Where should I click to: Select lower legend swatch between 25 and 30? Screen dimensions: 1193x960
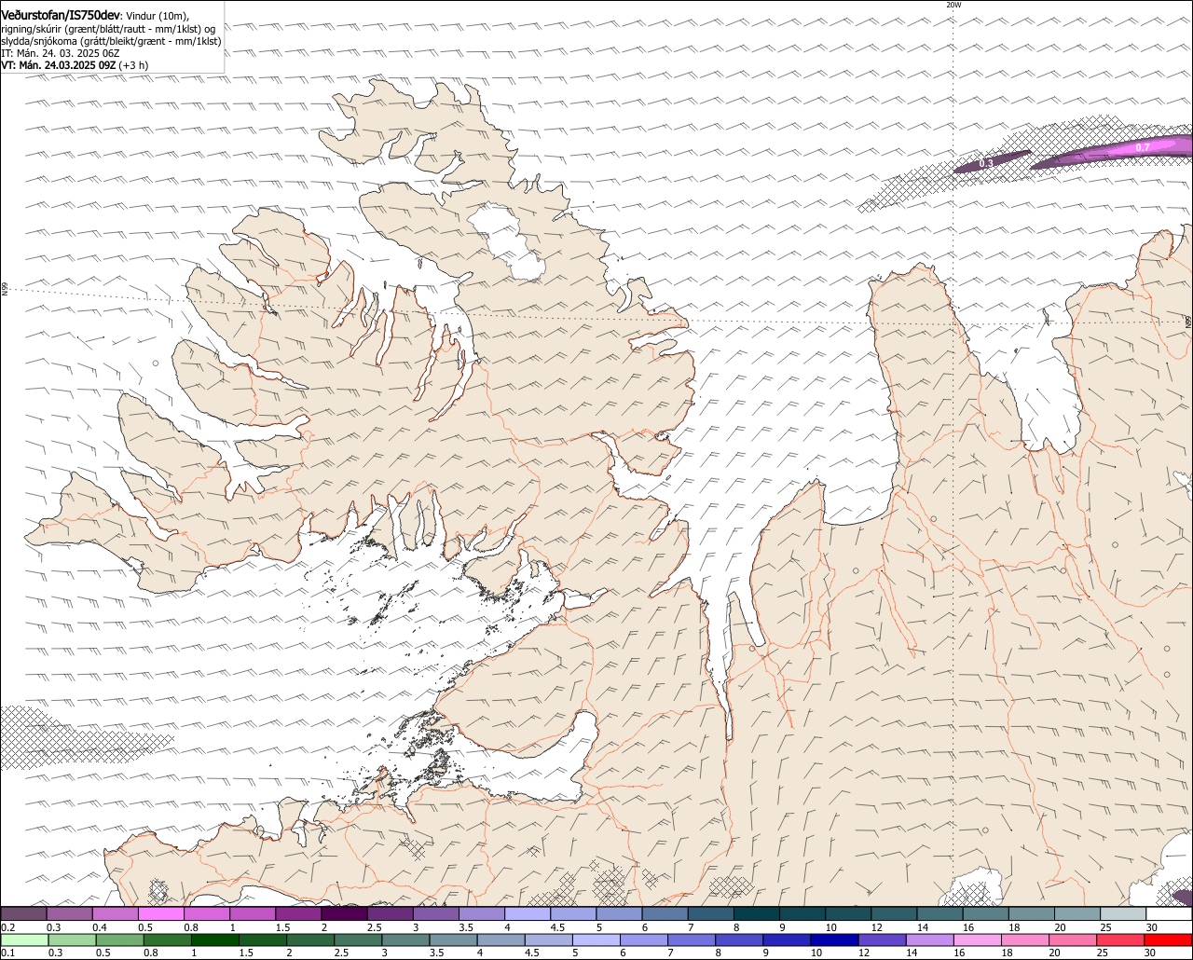pos(1120,939)
